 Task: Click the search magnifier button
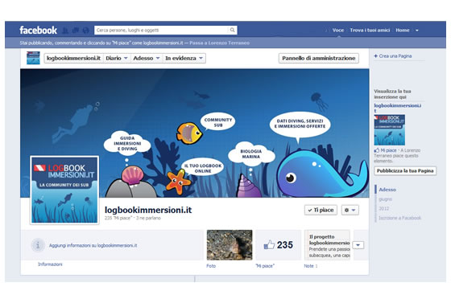[x=232, y=30]
